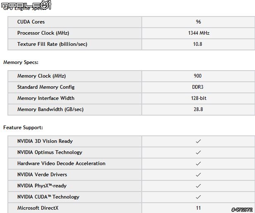Viewport: 255px width, 213px height.
Task: Click the 3D Vision Ready checkmark
Action: click(198, 141)
